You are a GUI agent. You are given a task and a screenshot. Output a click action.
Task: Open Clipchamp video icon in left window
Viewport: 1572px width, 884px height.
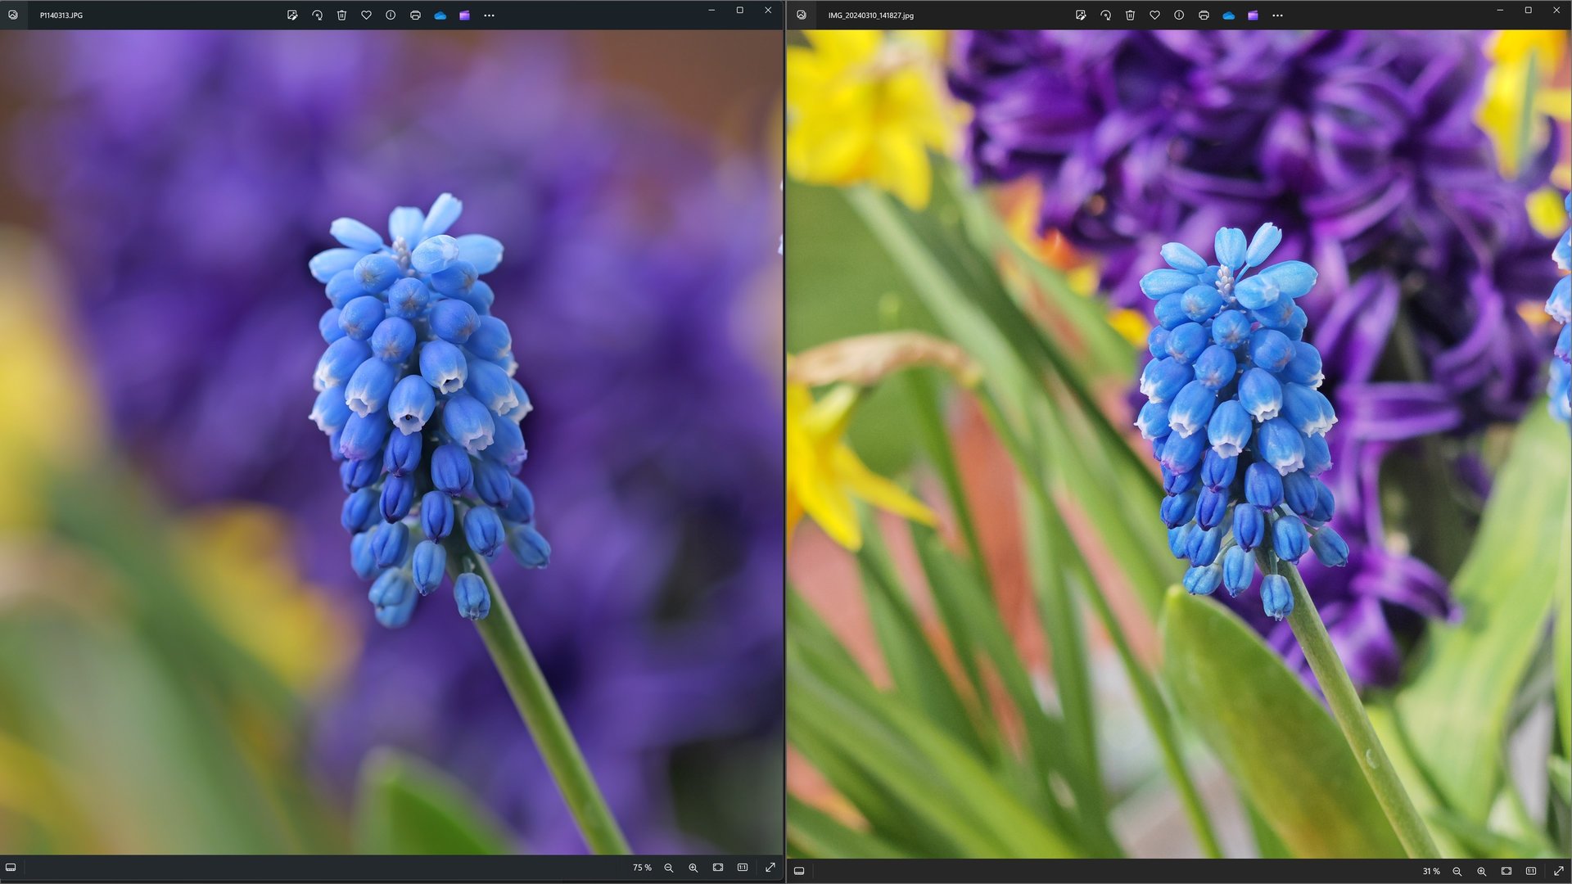tap(464, 15)
